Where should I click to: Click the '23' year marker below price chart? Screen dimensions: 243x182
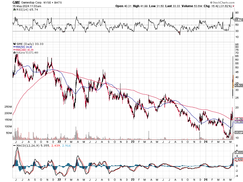coord(133,142)
